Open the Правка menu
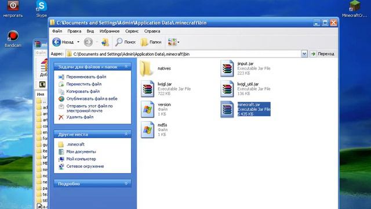This screenshot has width=371, height=209. [74, 31]
